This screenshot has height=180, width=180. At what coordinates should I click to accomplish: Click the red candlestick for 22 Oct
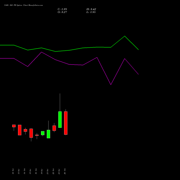coord(54,128)
